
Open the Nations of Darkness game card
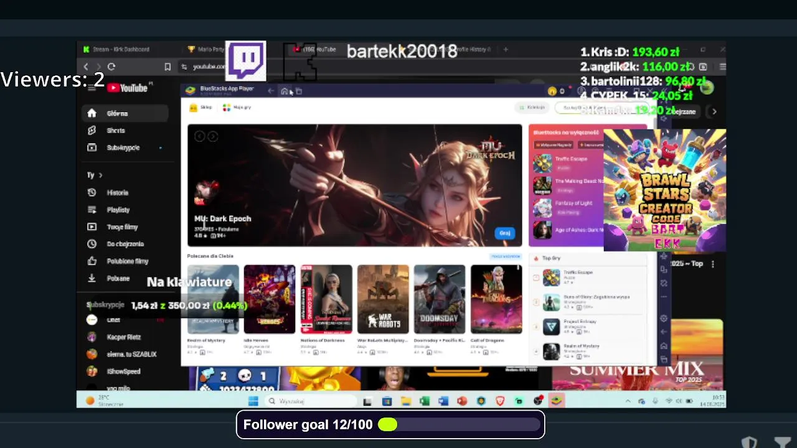pyautogui.click(x=326, y=299)
